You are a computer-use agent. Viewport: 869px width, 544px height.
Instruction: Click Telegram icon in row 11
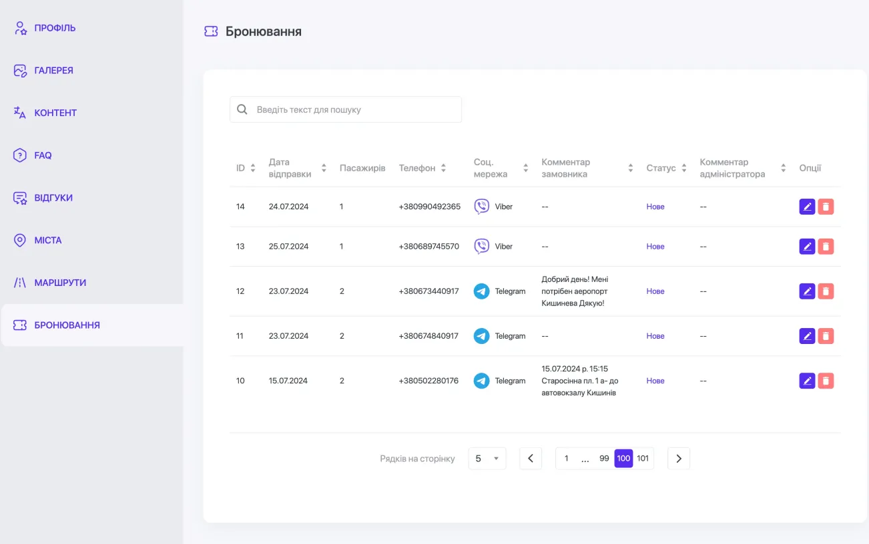pos(481,336)
